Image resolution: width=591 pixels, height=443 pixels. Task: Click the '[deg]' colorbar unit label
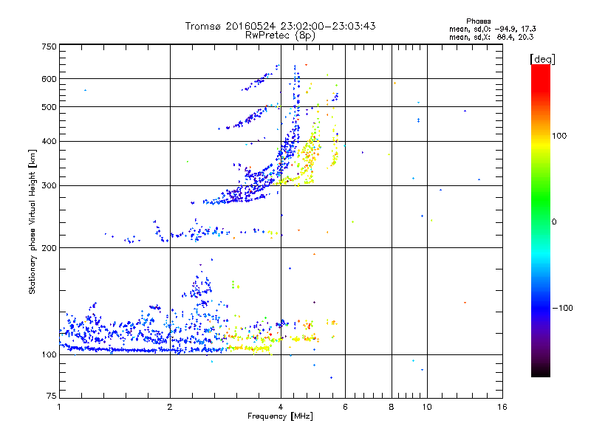coord(542,59)
